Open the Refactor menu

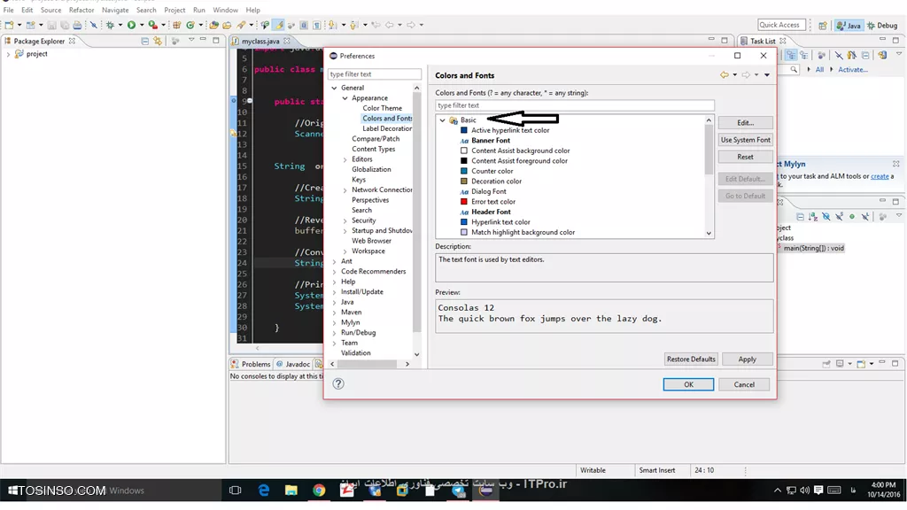(81, 10)
